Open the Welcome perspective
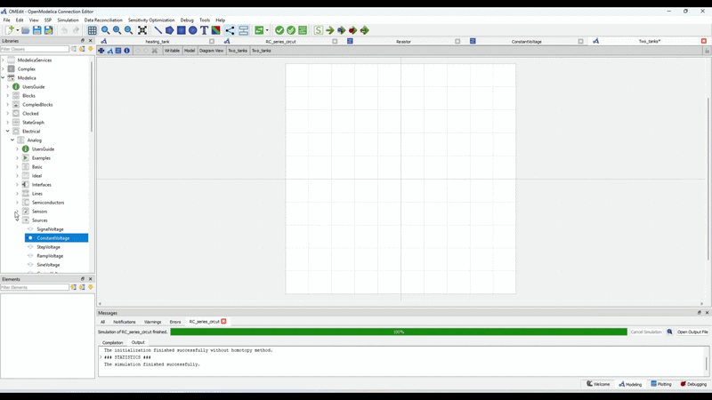 (x=598, y=384)
